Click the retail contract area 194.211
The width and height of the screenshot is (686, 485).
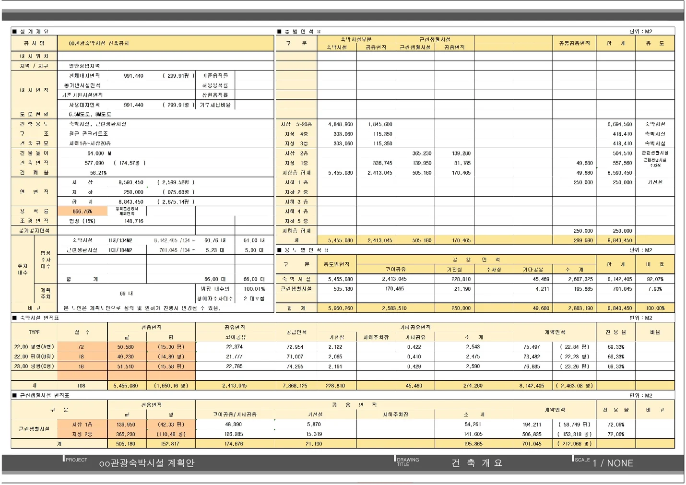click(x=532, y=425)
